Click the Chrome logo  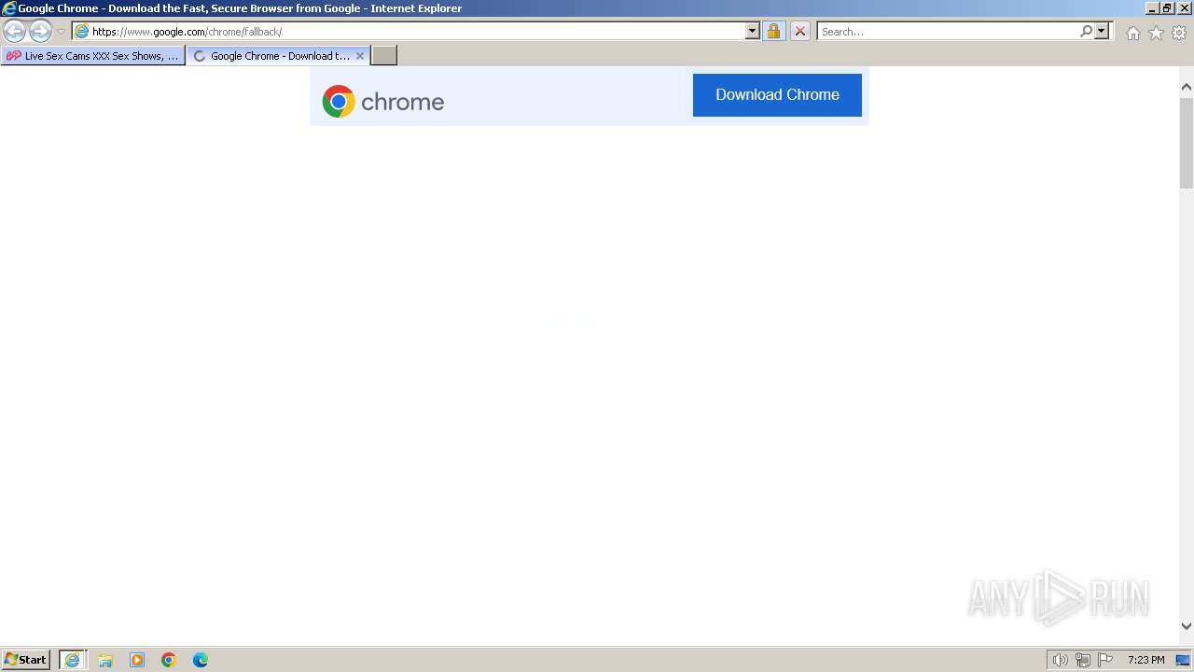click(383, 101)
